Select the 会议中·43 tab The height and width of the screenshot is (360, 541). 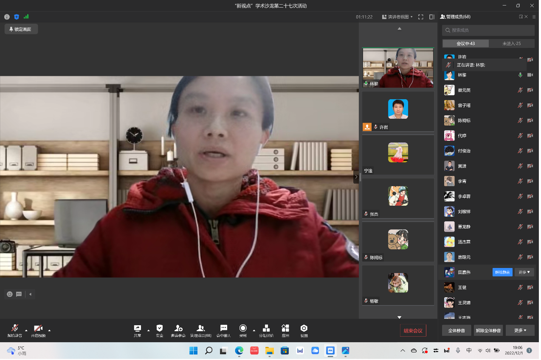465,44
